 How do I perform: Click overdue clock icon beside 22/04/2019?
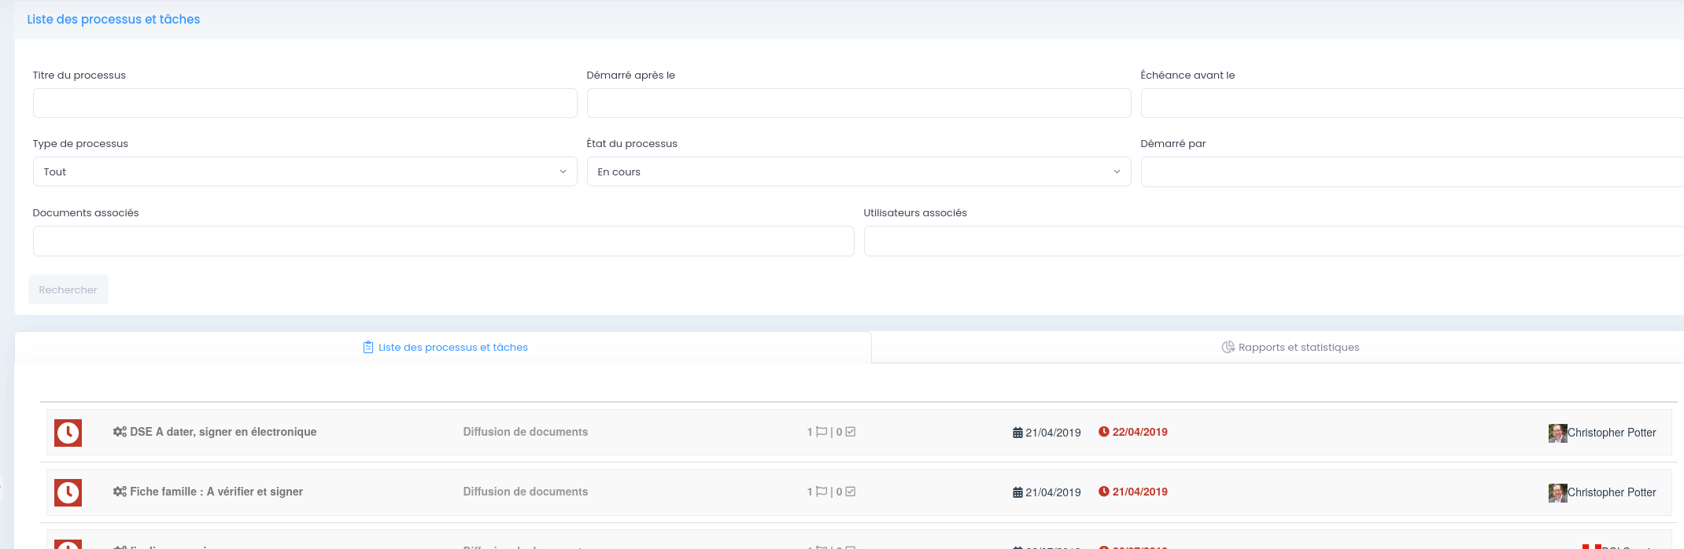(x=1104, y=432)
